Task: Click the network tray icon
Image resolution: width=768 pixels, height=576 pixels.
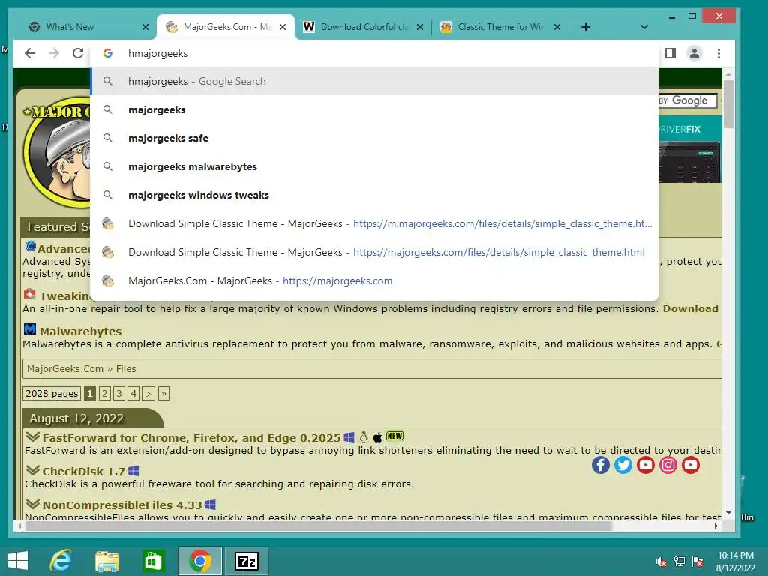Action: [x=679, y=562]
